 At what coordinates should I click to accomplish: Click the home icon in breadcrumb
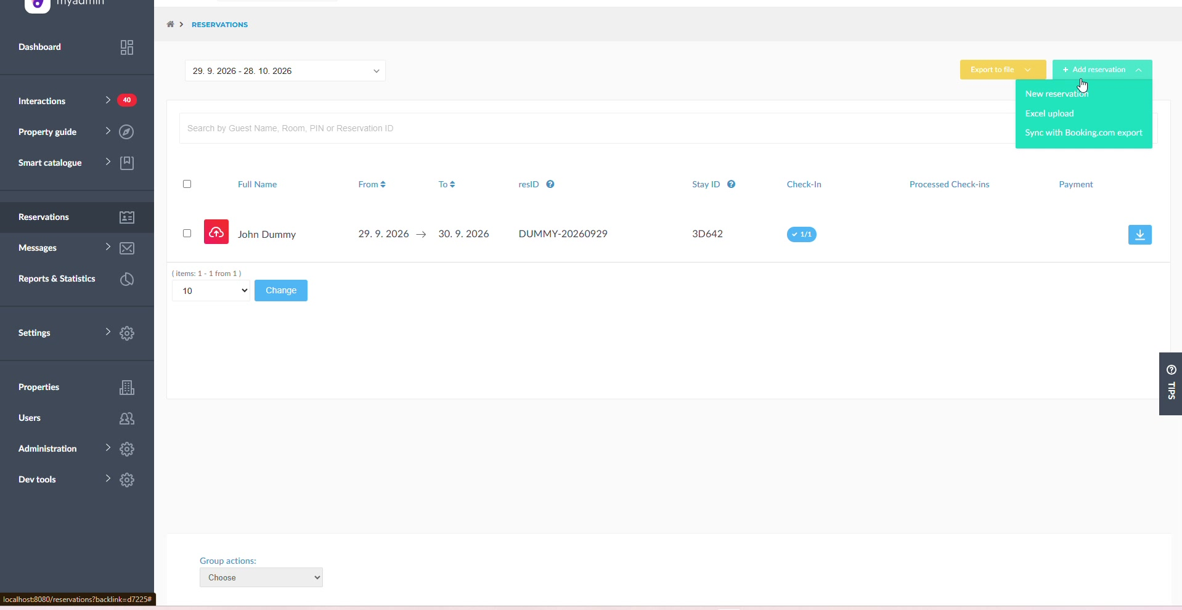170,25
